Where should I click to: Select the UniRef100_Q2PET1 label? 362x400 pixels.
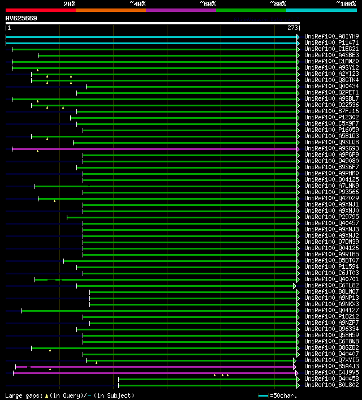[x=331, y=92]
